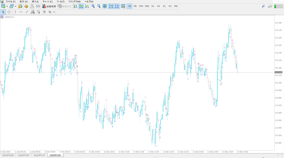Zoom out of the chart
284x158 pixels.
click(x=99, y=6)
